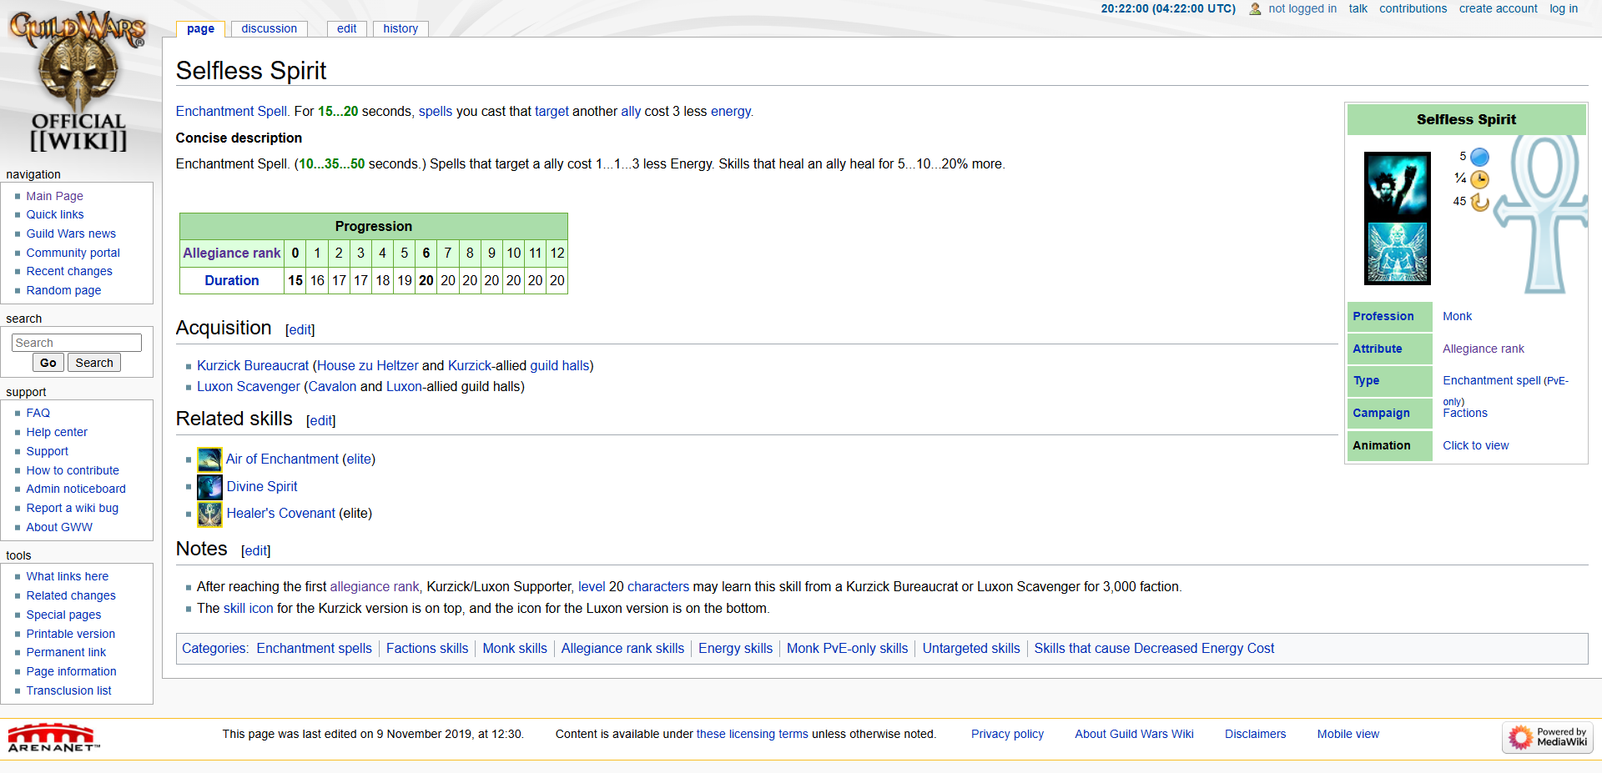Image resolution: width=1602 pixels, height=773 pixels.
Task: Focus the wiki Search input field
Action: coord(77,343)
